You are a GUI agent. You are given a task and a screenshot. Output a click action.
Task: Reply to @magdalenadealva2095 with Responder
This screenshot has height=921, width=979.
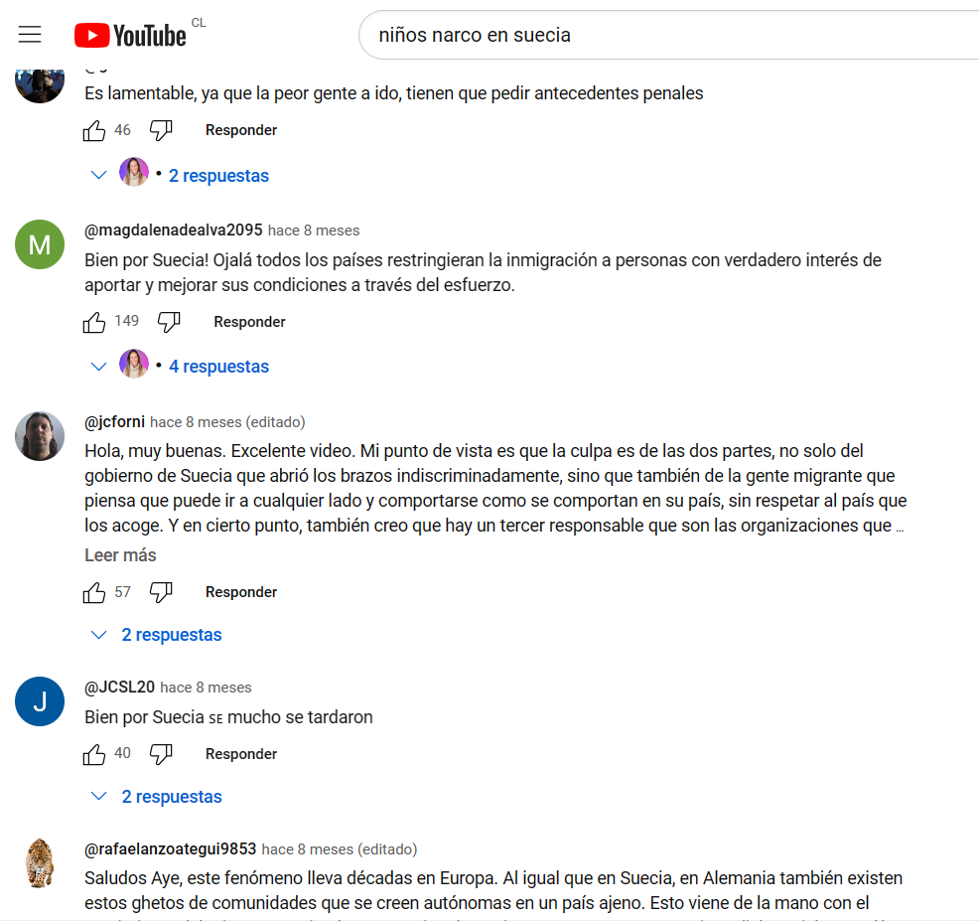click(249, 322)
